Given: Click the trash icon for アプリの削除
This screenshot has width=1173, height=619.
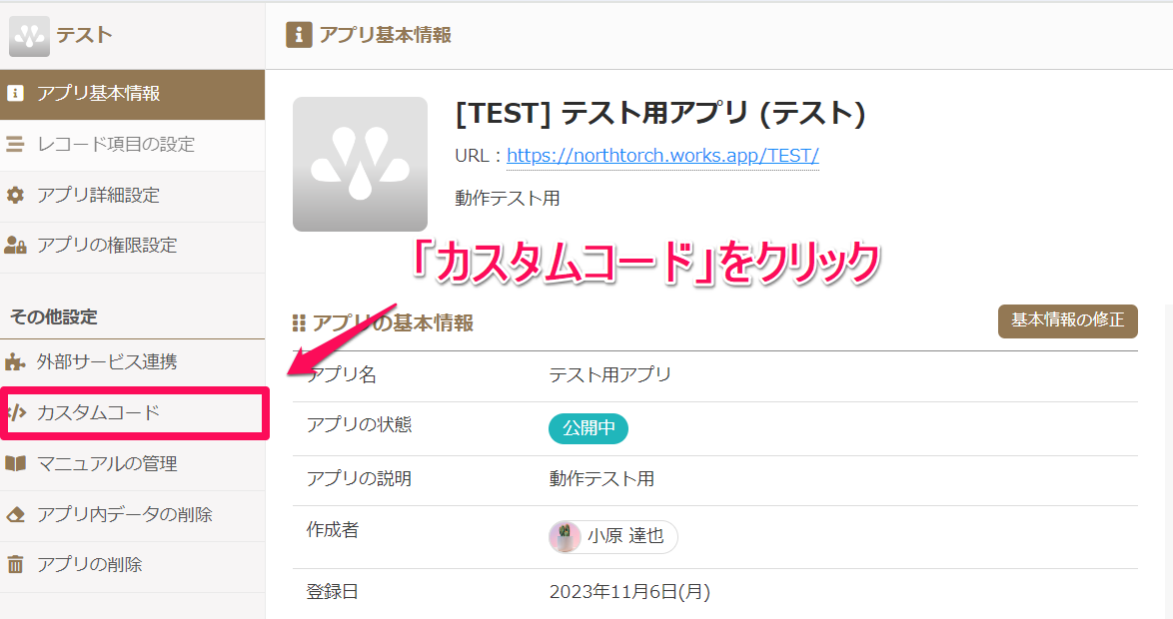Looking at the screenshot, I should [15, 564].
